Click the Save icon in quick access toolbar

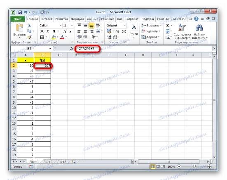(20, 12)
